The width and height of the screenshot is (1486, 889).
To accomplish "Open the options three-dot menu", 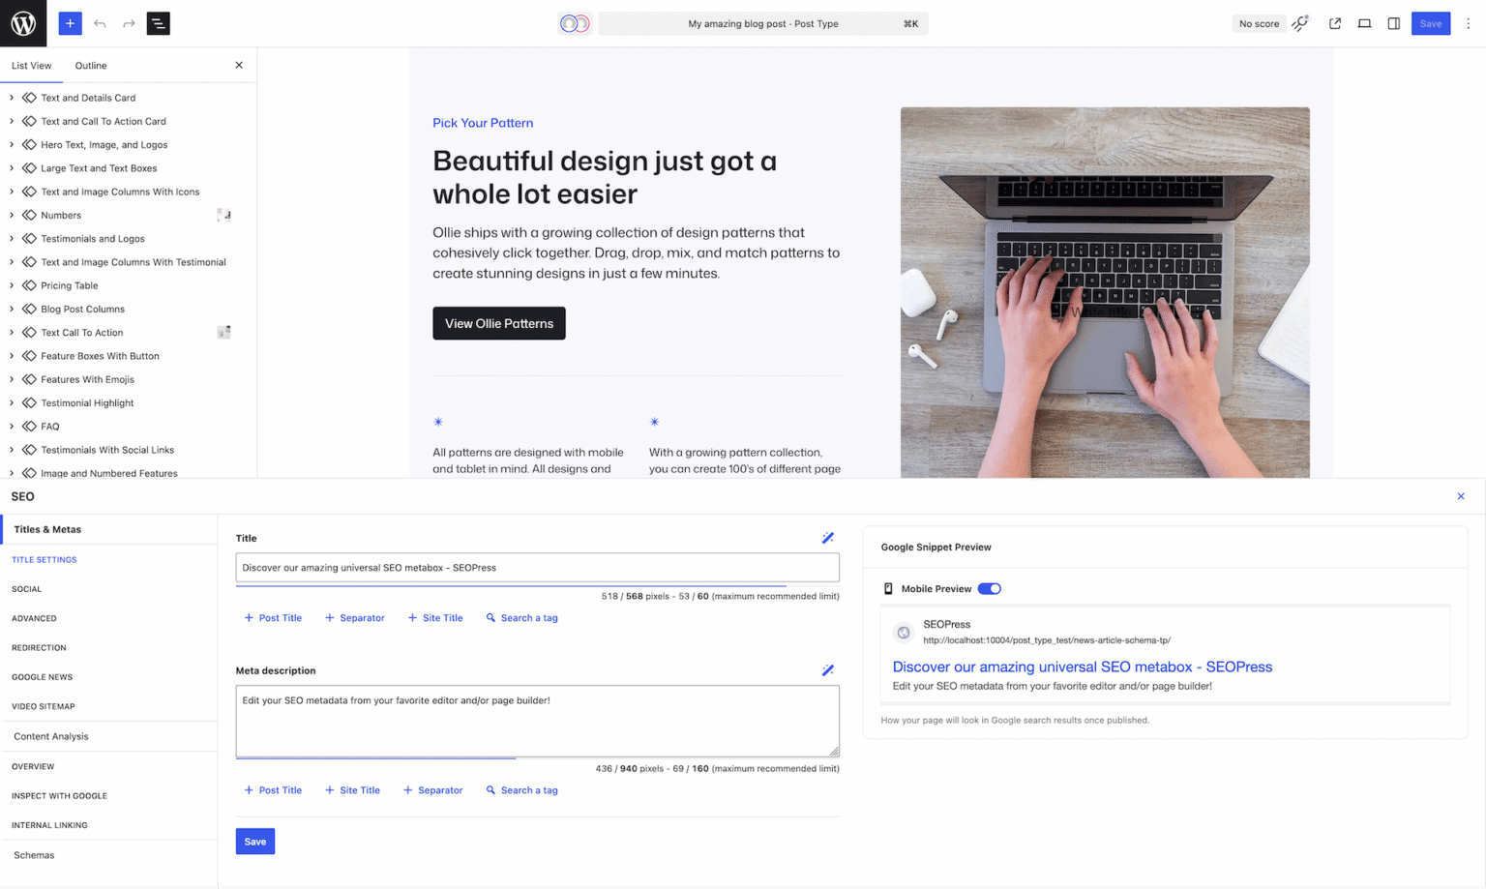I will pos(1468,23).
